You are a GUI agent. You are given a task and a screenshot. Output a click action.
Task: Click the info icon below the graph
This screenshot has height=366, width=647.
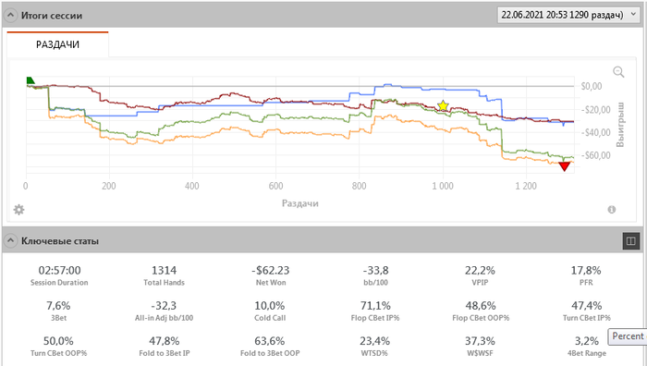click(612, 210)
